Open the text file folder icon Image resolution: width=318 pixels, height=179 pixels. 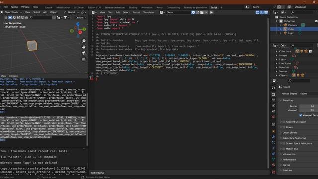coord(202,12)
